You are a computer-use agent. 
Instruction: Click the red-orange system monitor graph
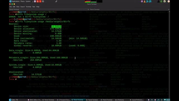point(88,1)
